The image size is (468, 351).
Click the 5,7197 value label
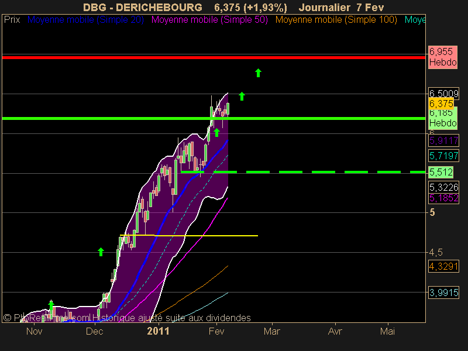443,156
